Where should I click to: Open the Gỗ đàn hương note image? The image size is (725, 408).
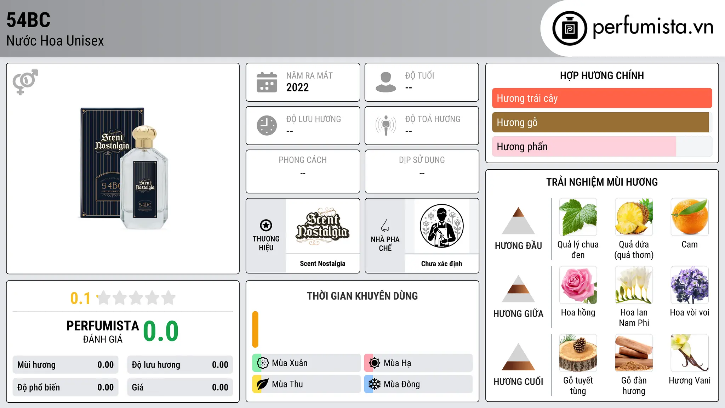(x=634, y=353)
